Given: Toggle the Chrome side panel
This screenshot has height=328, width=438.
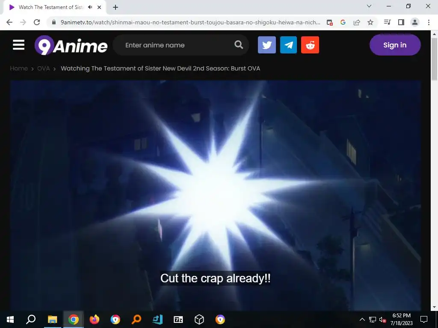Looking at the screenshot, I should coord(401,22).
